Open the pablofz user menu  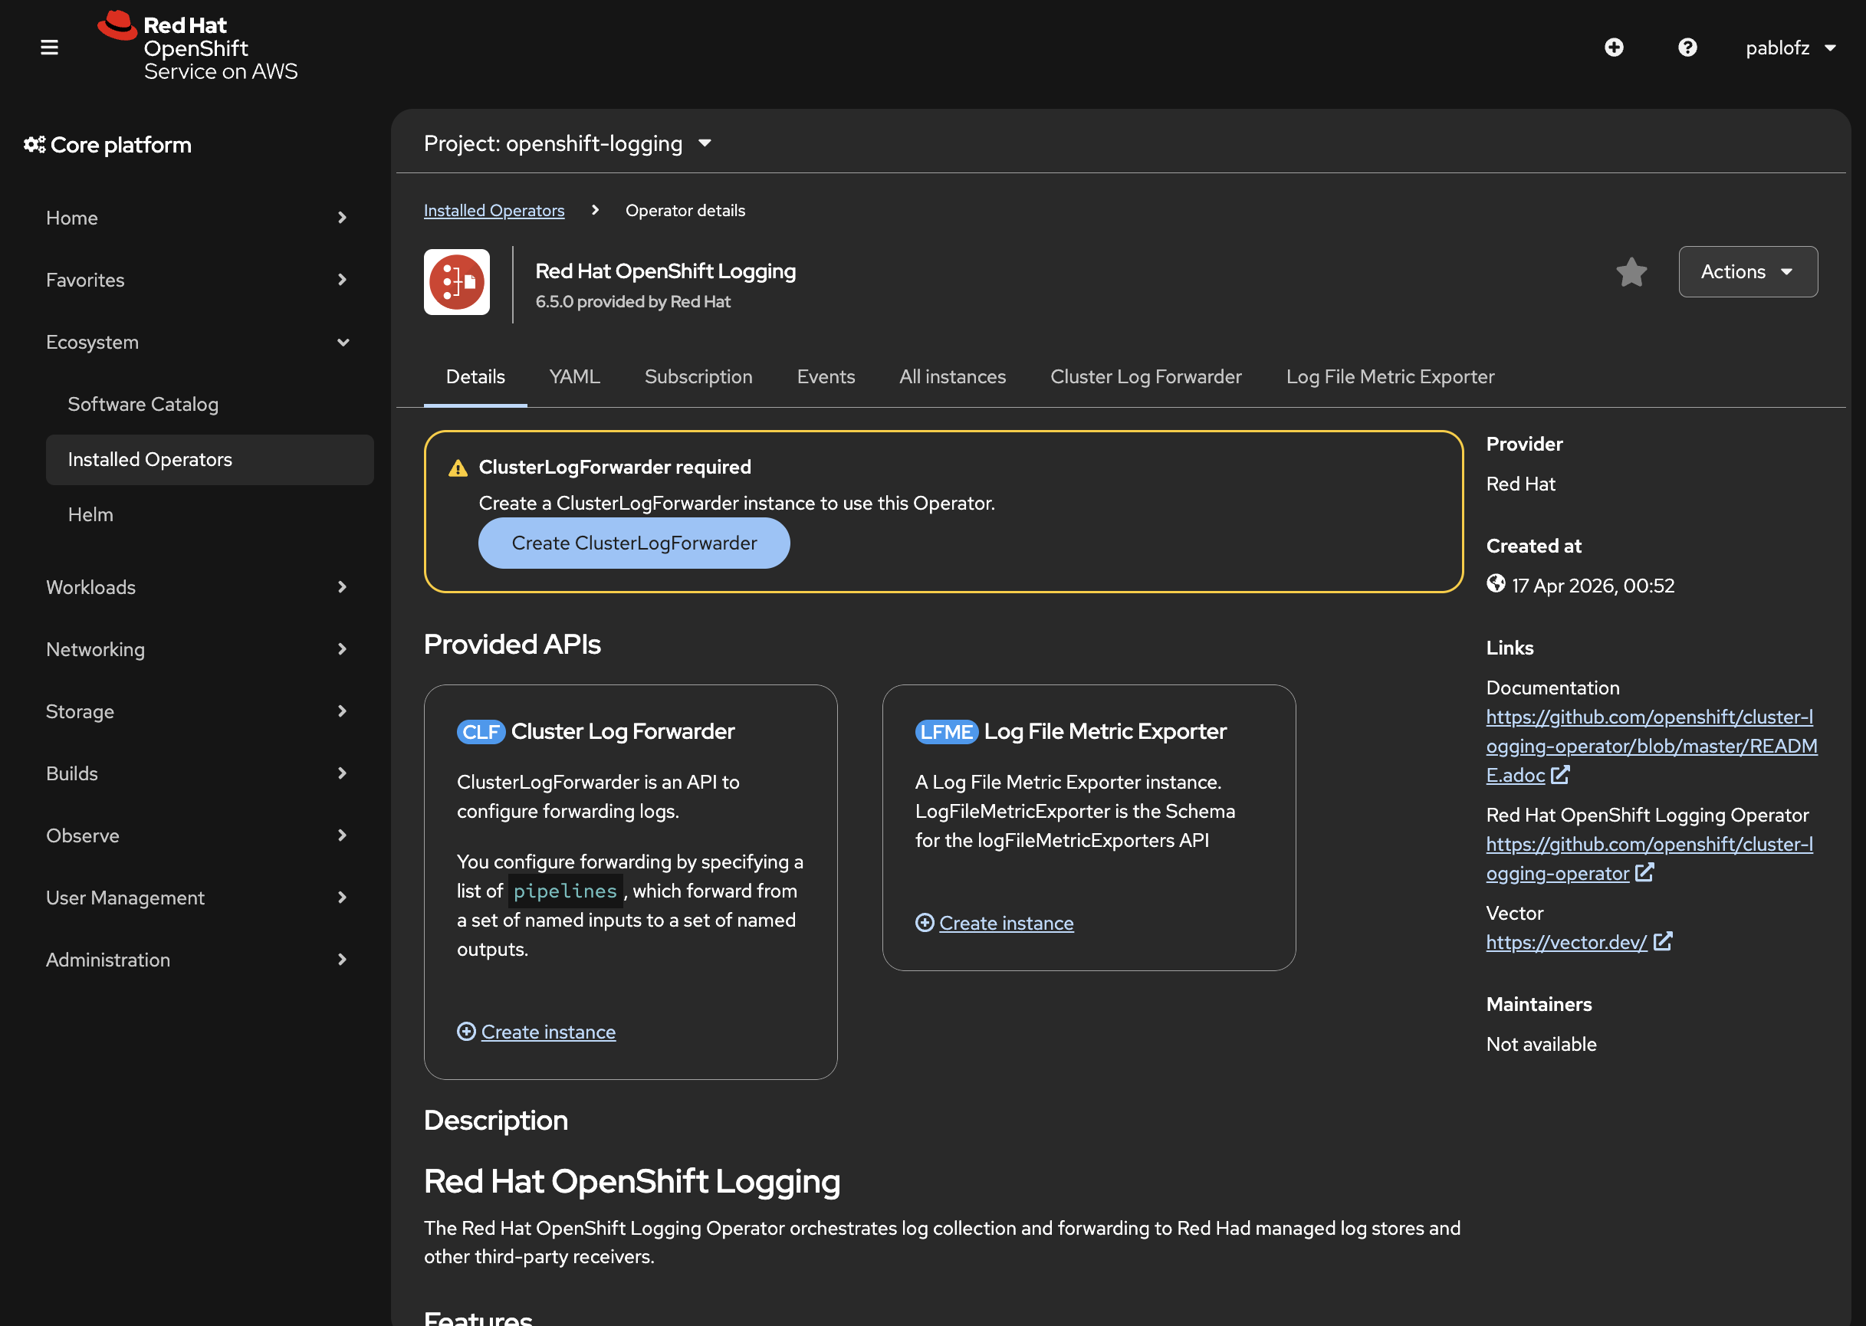pyautogui.click(x=1790, y=48)
